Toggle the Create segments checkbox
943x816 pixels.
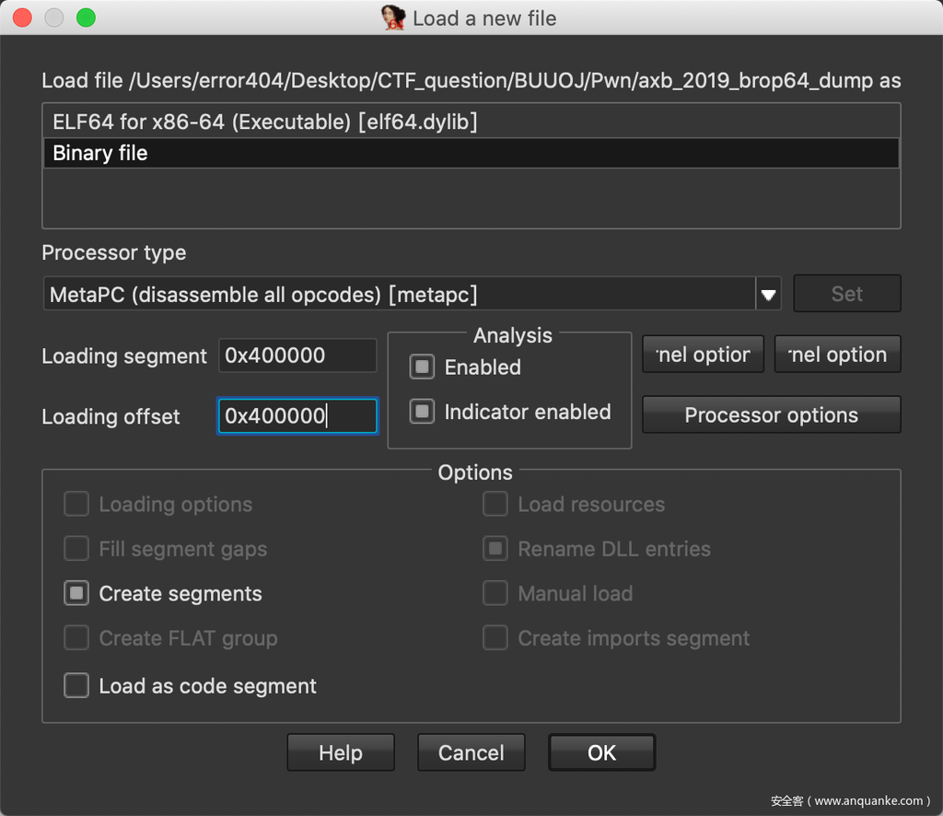76,594
